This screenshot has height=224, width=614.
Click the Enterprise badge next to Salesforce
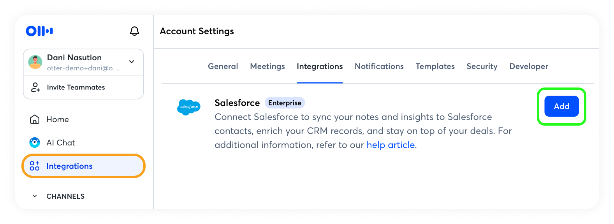point(285,103)
